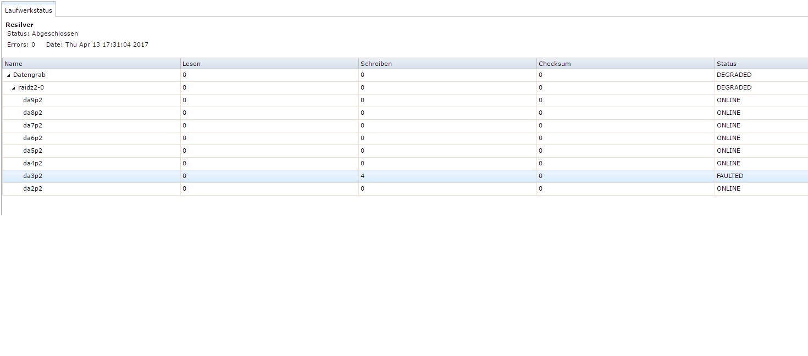Select disk da8p2
Screen dimensions: 808x356
(x=32, y=113)
